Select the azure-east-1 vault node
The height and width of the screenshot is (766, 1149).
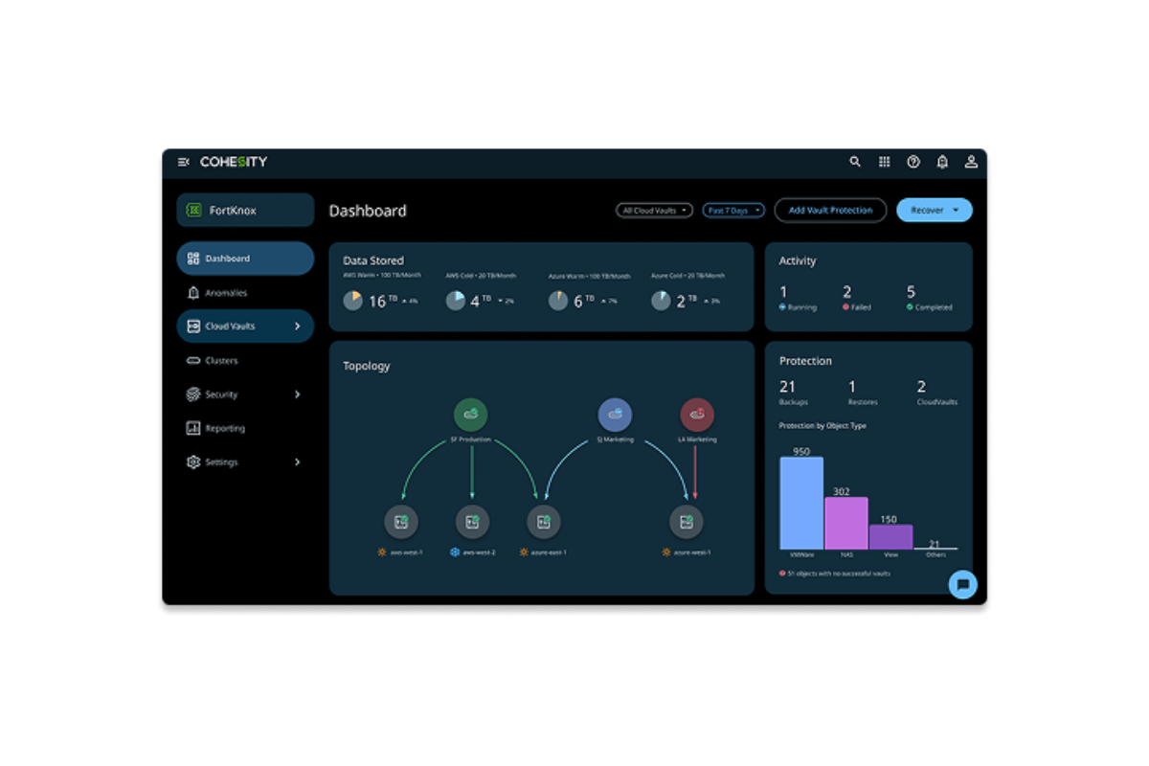(544, 522)
